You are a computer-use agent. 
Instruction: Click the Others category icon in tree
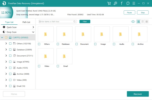[14, 43]
